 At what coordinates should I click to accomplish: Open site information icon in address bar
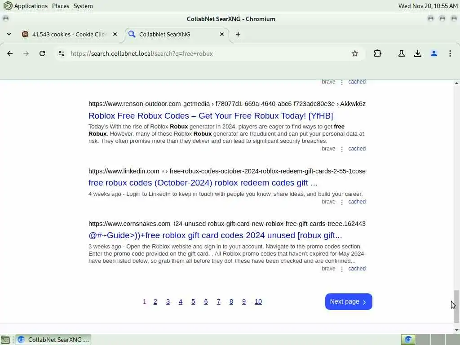[61, 53]
